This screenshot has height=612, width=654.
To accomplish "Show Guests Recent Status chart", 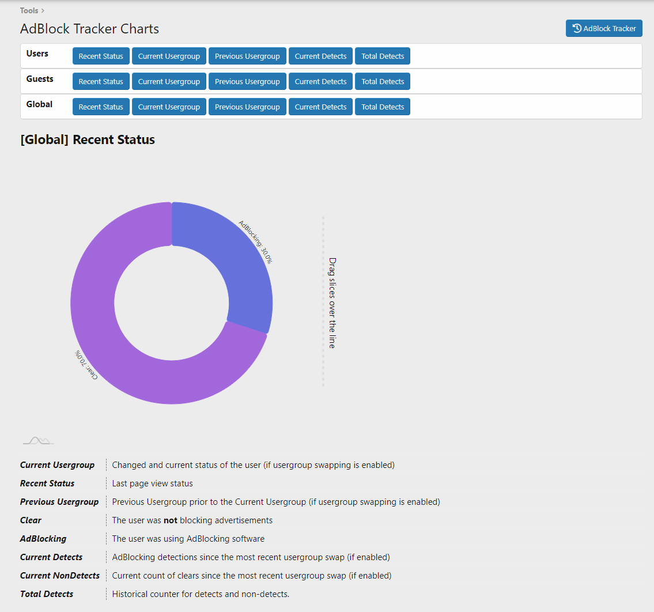I will click(x=101, y=82).
